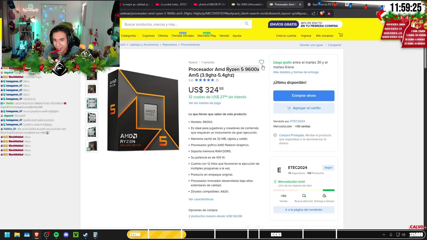Switch to Rtx 5060 MercadoLibre tab

click(x=248, y=4)
